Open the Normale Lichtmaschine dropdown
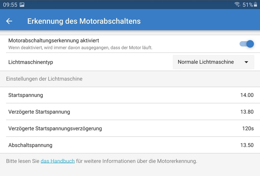Viewport: 260px width, 176px height. pos(213,62)
